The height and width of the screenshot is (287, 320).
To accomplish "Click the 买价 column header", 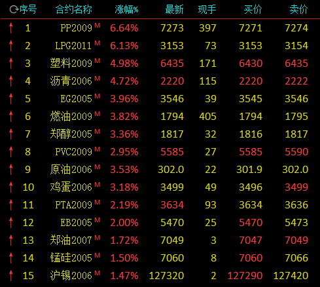I will (253, 10).
